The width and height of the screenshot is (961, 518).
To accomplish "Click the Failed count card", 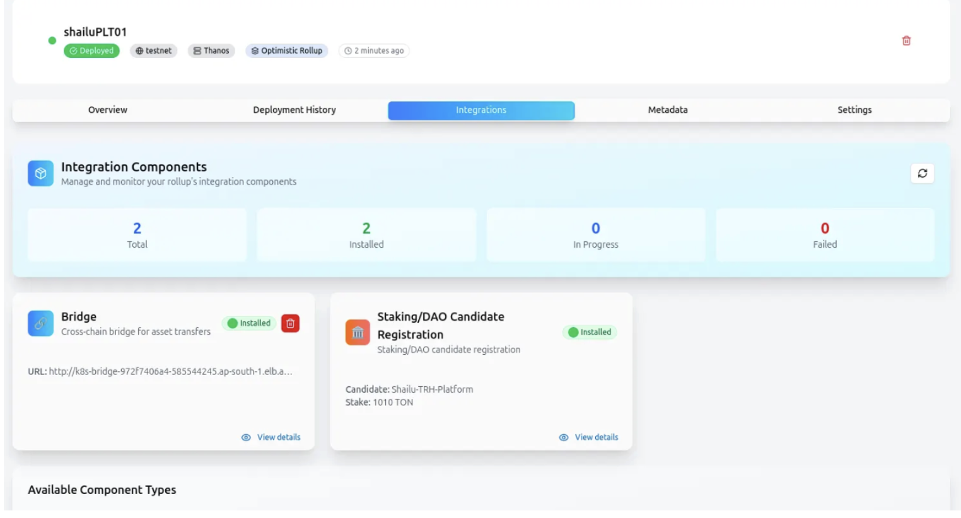I will tap(825, 235).
